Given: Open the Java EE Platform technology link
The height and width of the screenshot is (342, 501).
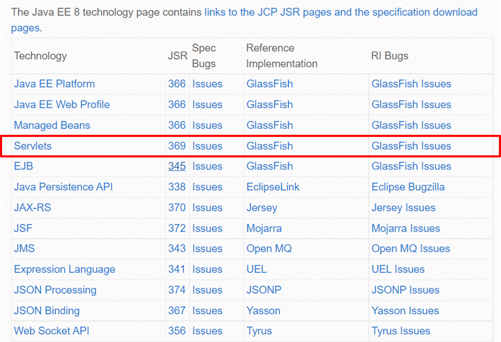Looking at the screenshot, I should coord(54,84).
